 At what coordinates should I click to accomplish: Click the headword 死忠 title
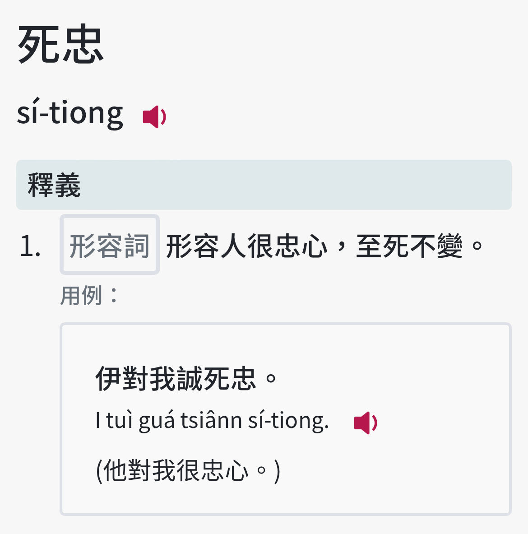(x=60, y=44)
